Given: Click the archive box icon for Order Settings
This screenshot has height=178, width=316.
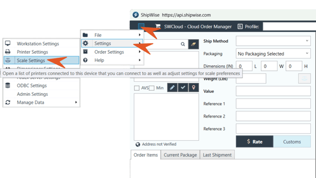Looking at the screenshot, I should click(85, 51).
